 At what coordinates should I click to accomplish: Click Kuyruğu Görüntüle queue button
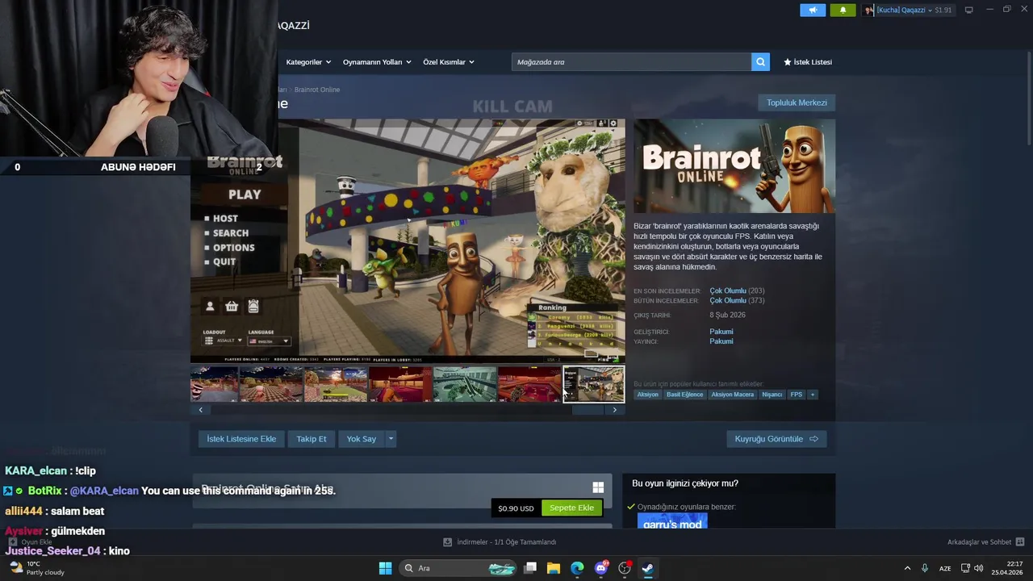(776, 439)
